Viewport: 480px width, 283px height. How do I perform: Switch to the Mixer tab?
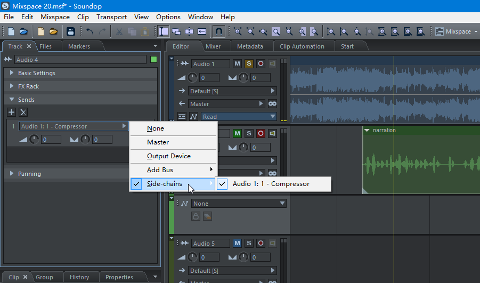pos(213,46)
